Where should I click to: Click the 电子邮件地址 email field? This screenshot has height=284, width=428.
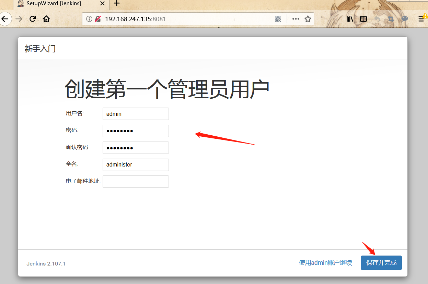click(135, 181)
